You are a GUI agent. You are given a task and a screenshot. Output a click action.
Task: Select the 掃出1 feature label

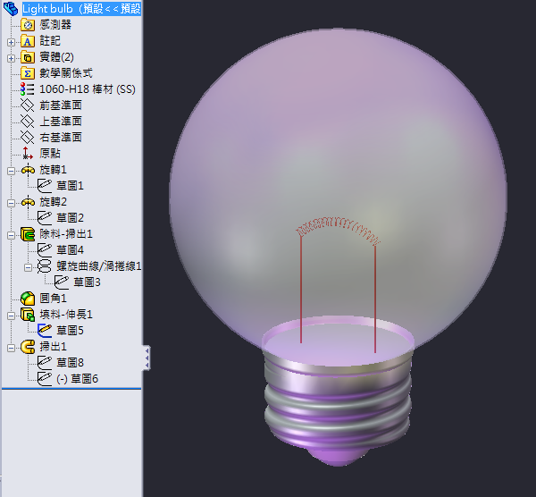coord(53,347)
